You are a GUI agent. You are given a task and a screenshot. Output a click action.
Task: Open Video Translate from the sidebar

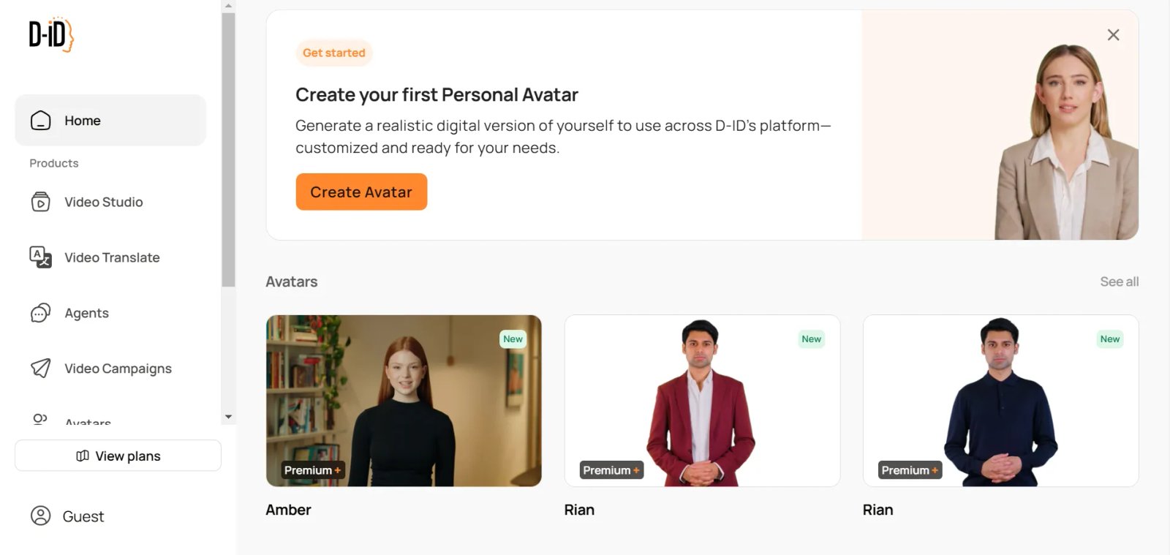112,257
